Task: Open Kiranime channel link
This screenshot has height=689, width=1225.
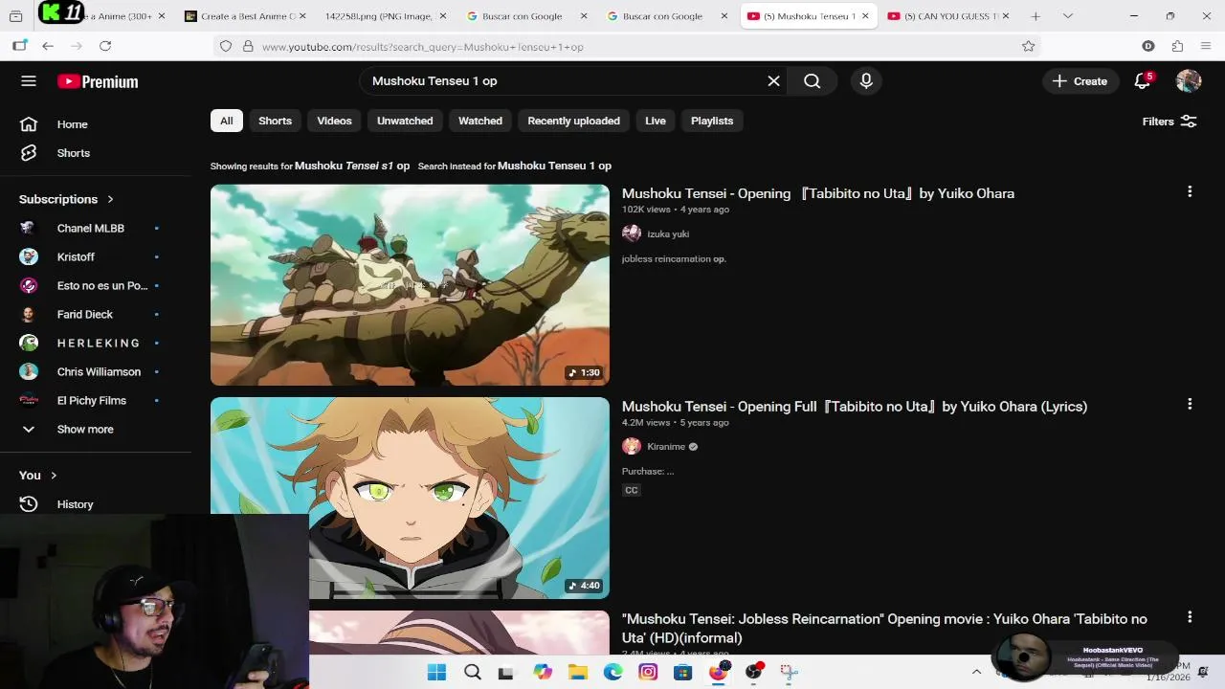Action: coord(666,447)
